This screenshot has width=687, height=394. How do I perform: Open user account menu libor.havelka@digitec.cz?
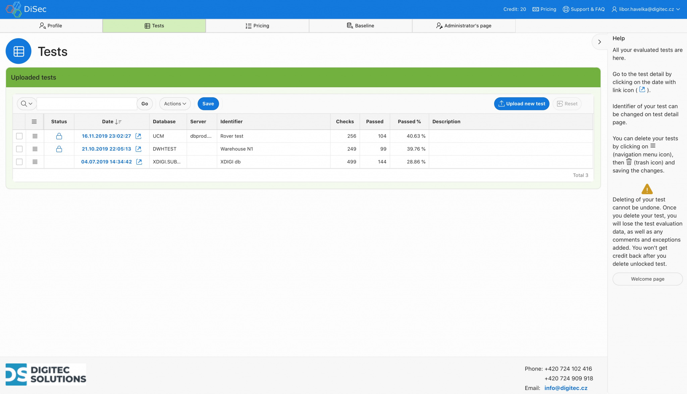(646, 9)
